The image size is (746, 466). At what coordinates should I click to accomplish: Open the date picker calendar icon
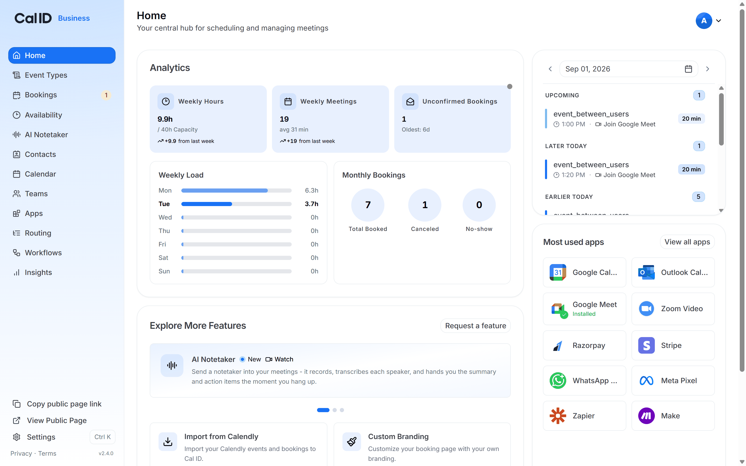click(x=688, y=69)
